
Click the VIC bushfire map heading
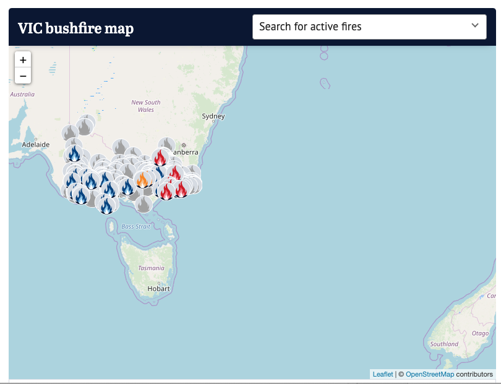(x=75, y=28)
